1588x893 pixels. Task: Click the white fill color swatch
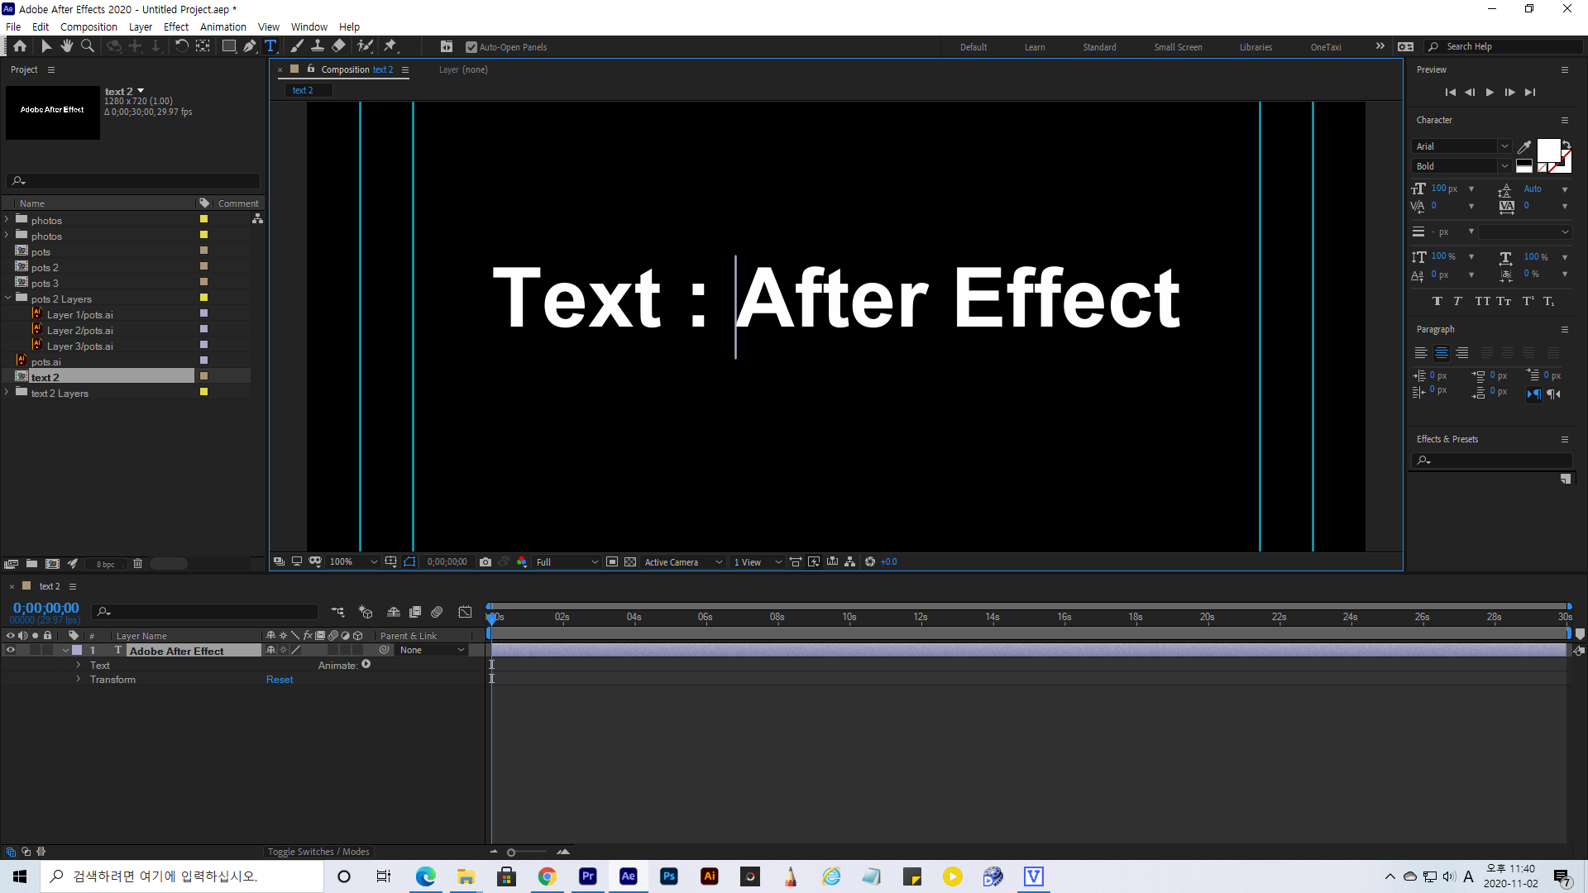point(1547,150)
